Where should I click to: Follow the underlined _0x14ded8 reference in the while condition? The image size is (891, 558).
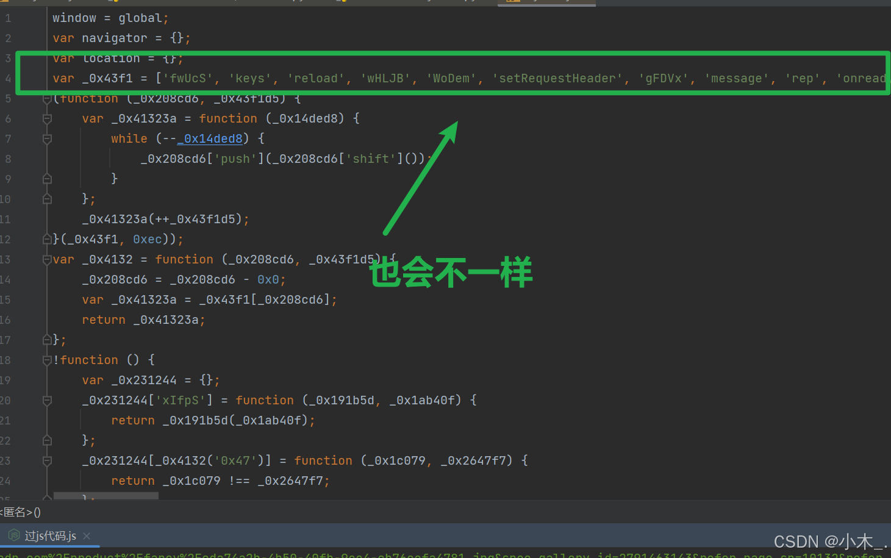pyautogui.click(x=210, y=139)
